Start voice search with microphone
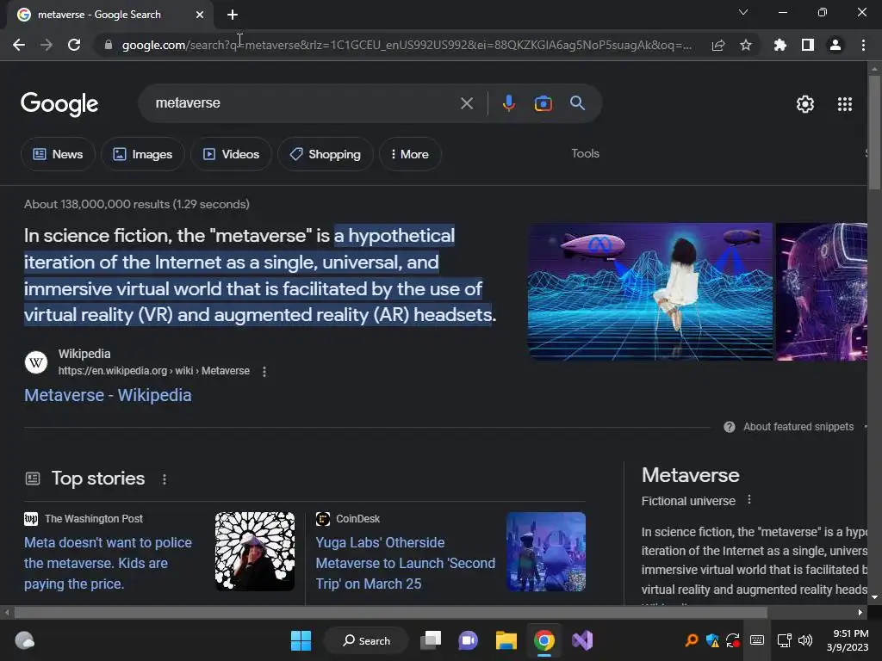This screenshot has width=882, height=661. [508, 103]
